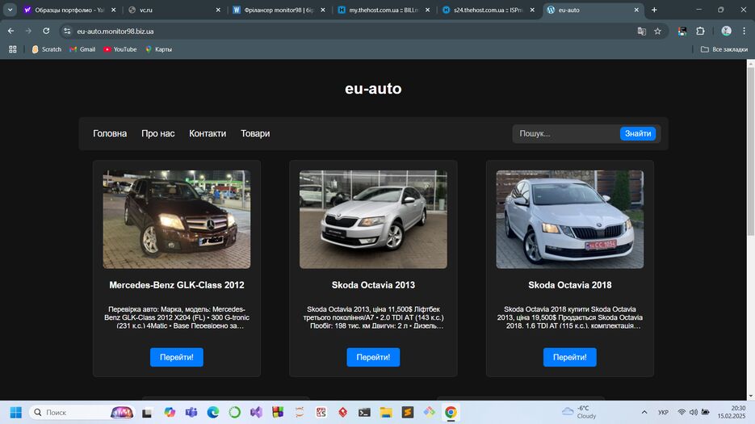Open the Про нас menu item
755x424 pixels.
click(x=158, y=133)
